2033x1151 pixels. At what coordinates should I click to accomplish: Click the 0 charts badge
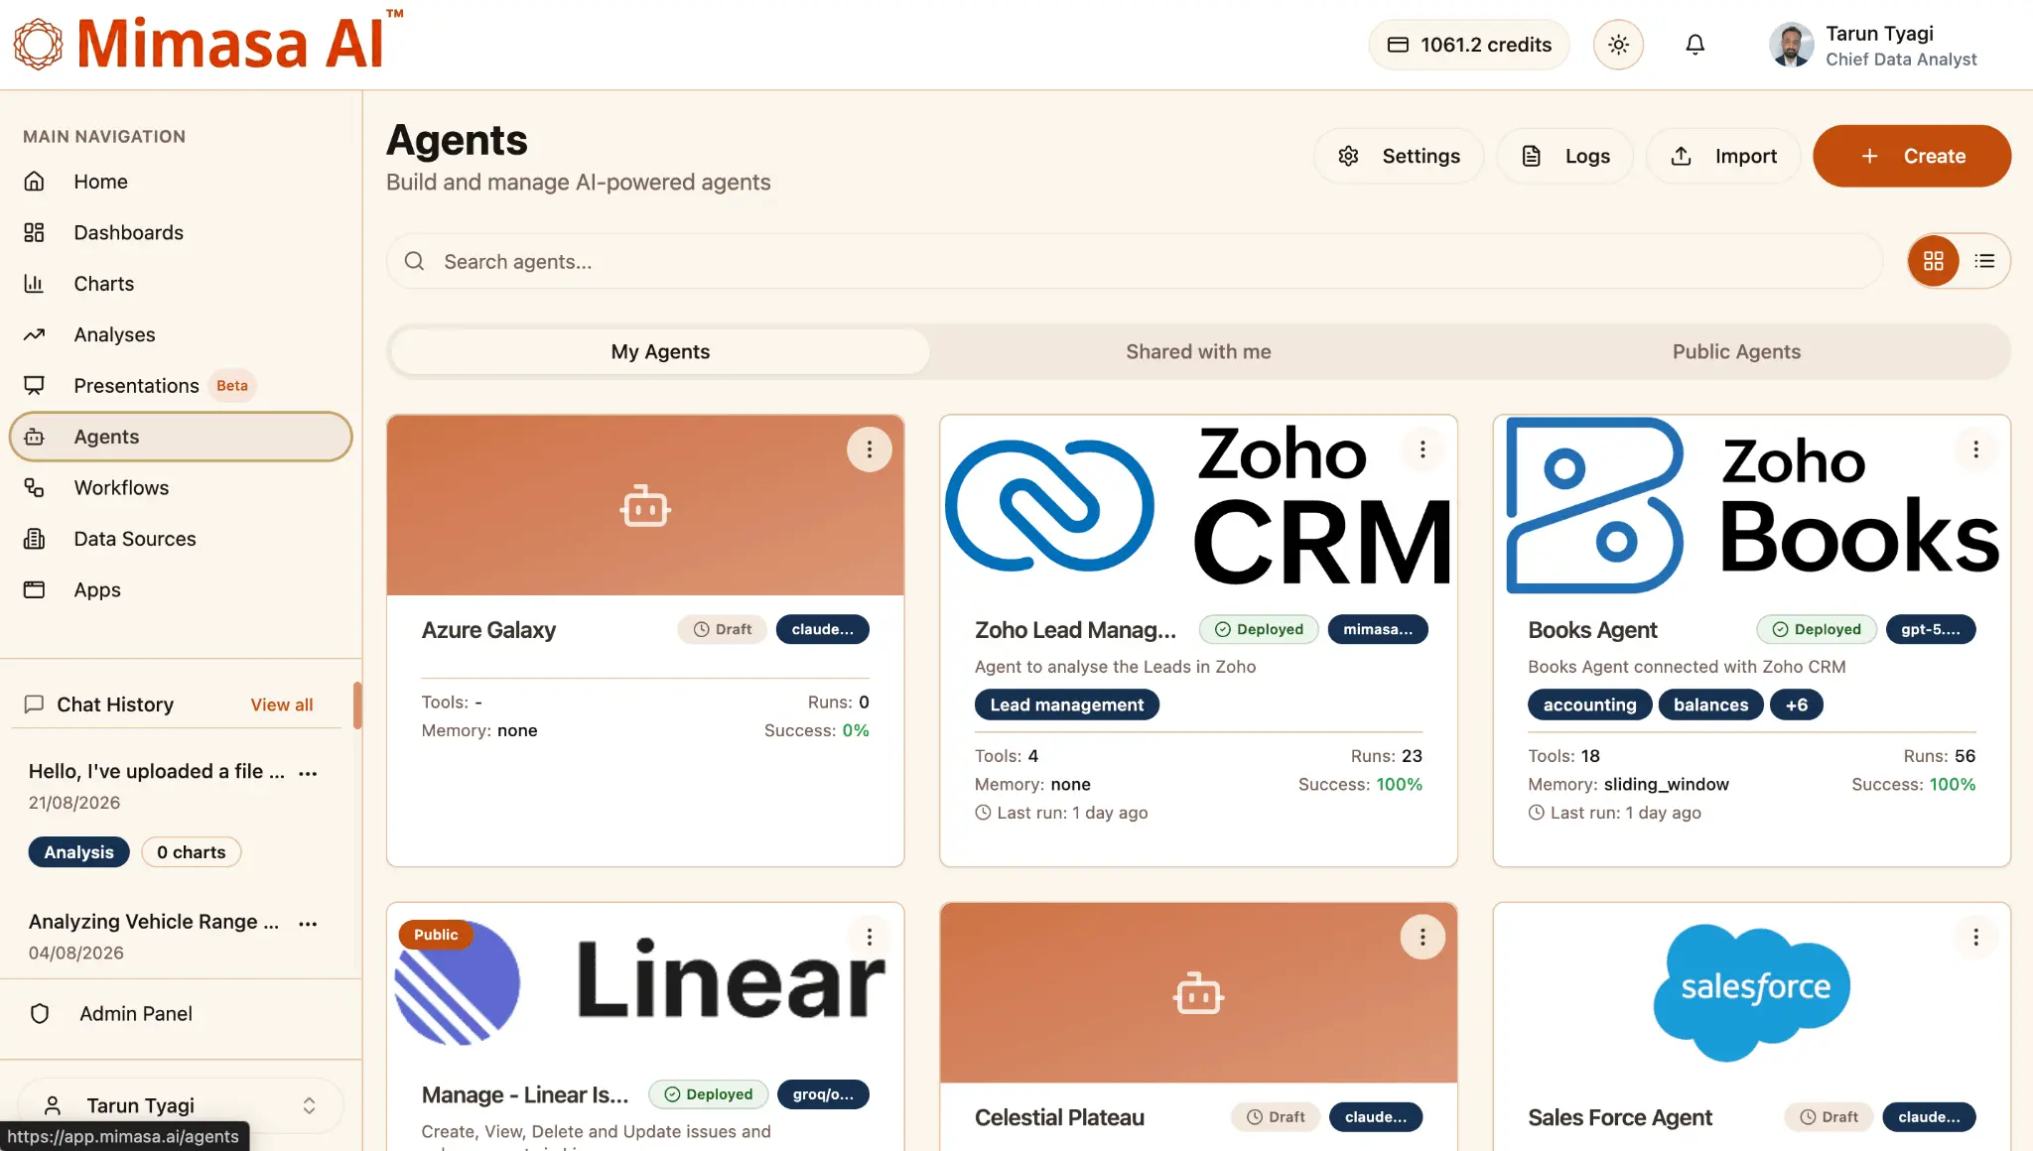click(191, 852)
